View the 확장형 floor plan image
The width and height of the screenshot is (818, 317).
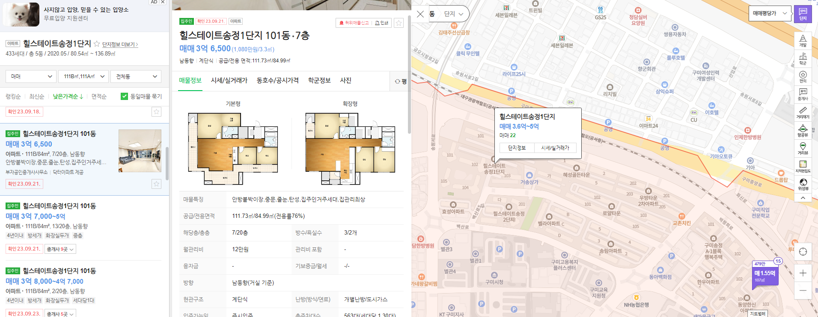(350, 148)
